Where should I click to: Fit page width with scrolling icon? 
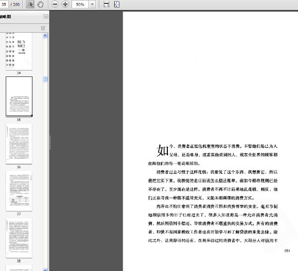[x=106, y=4]
